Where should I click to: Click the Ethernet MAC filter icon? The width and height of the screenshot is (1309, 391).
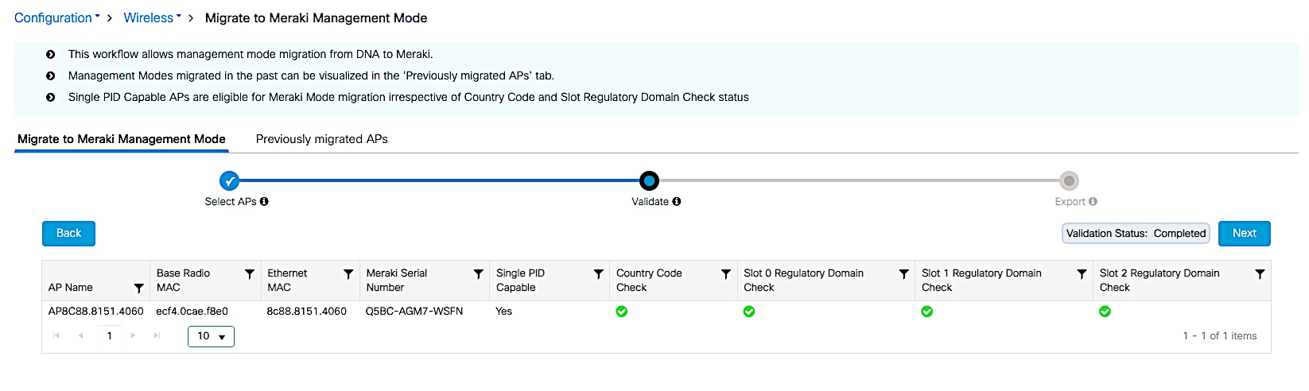(x=348, y=274)
